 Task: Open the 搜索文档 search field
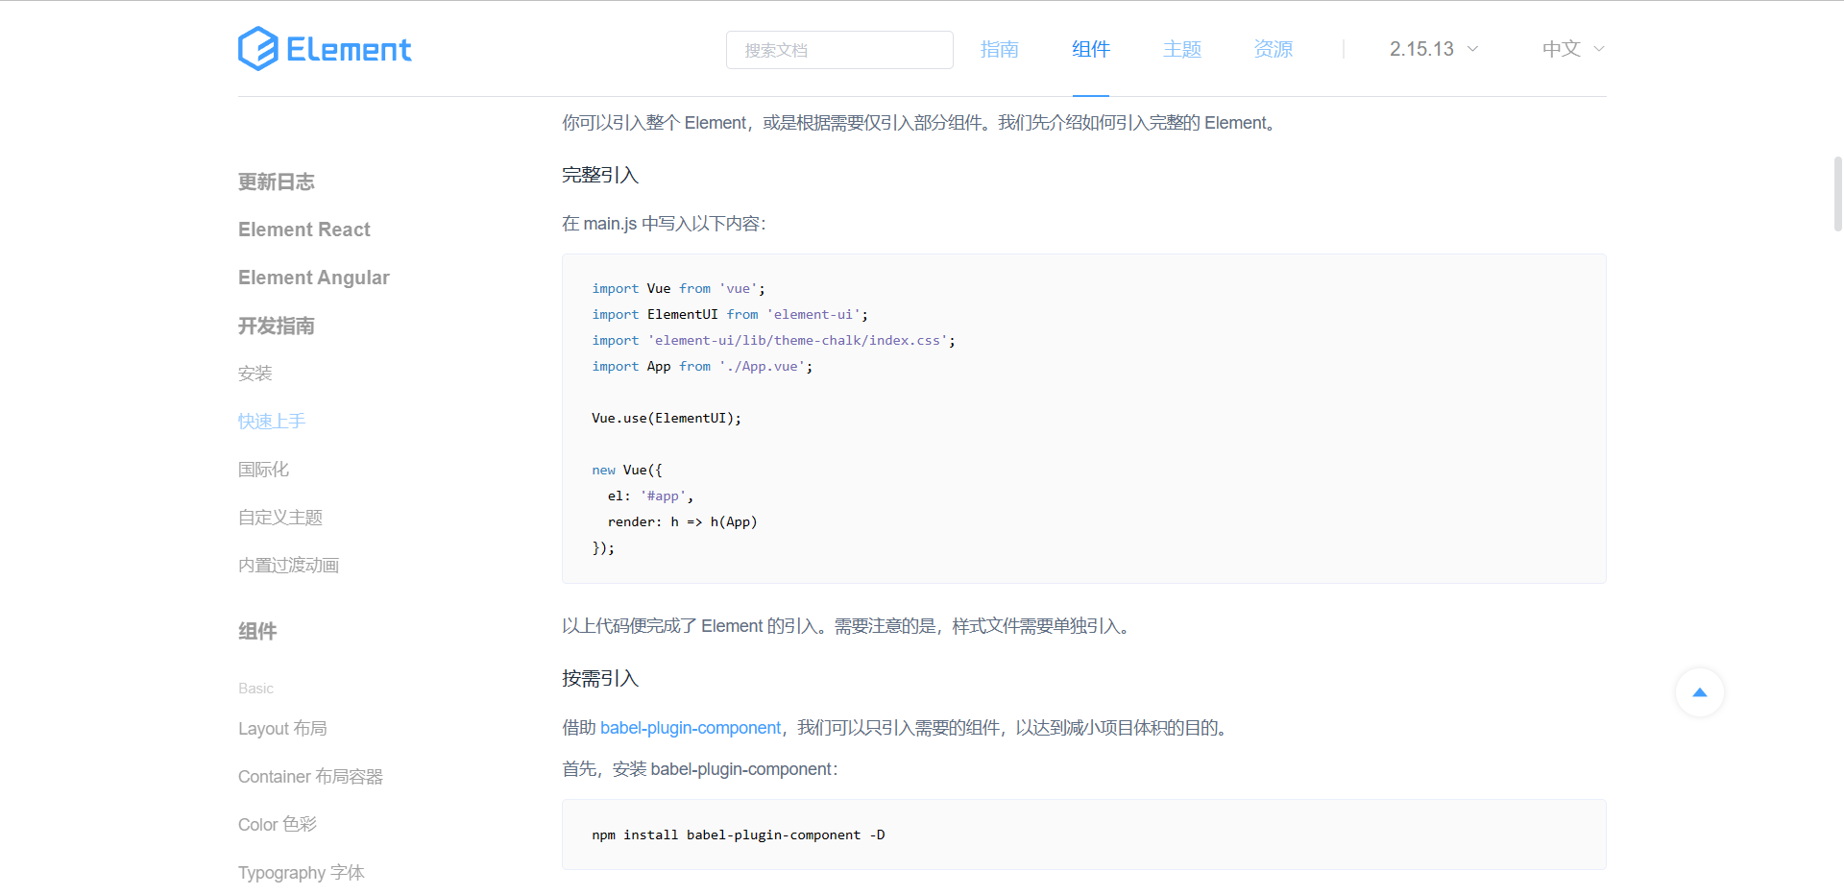[838, 49]
